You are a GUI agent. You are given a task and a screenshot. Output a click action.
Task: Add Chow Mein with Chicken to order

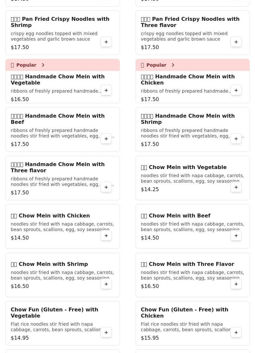click(x=106, y=236)
